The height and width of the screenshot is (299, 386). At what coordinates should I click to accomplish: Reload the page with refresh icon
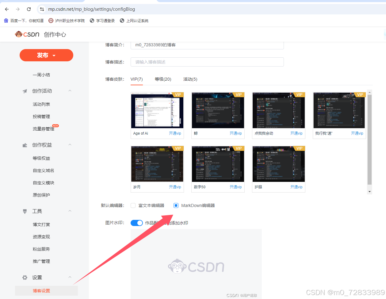(x=29, y=9)
